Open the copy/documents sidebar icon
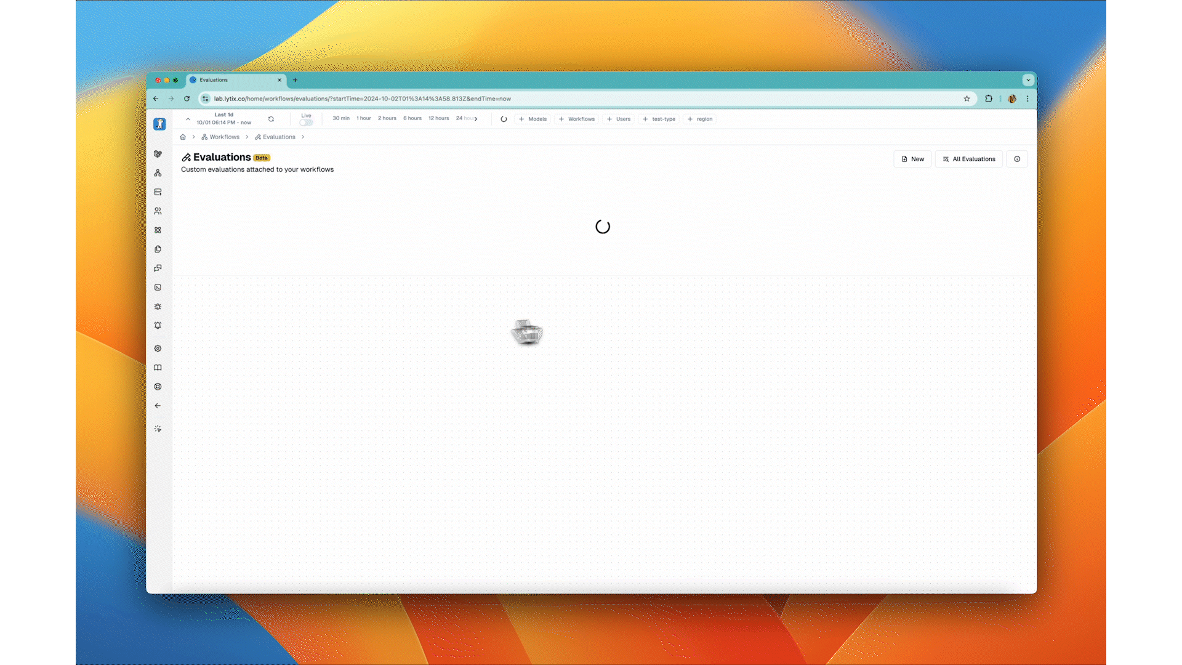Viewport: 1182px width, 665px height. coord(158,249)
